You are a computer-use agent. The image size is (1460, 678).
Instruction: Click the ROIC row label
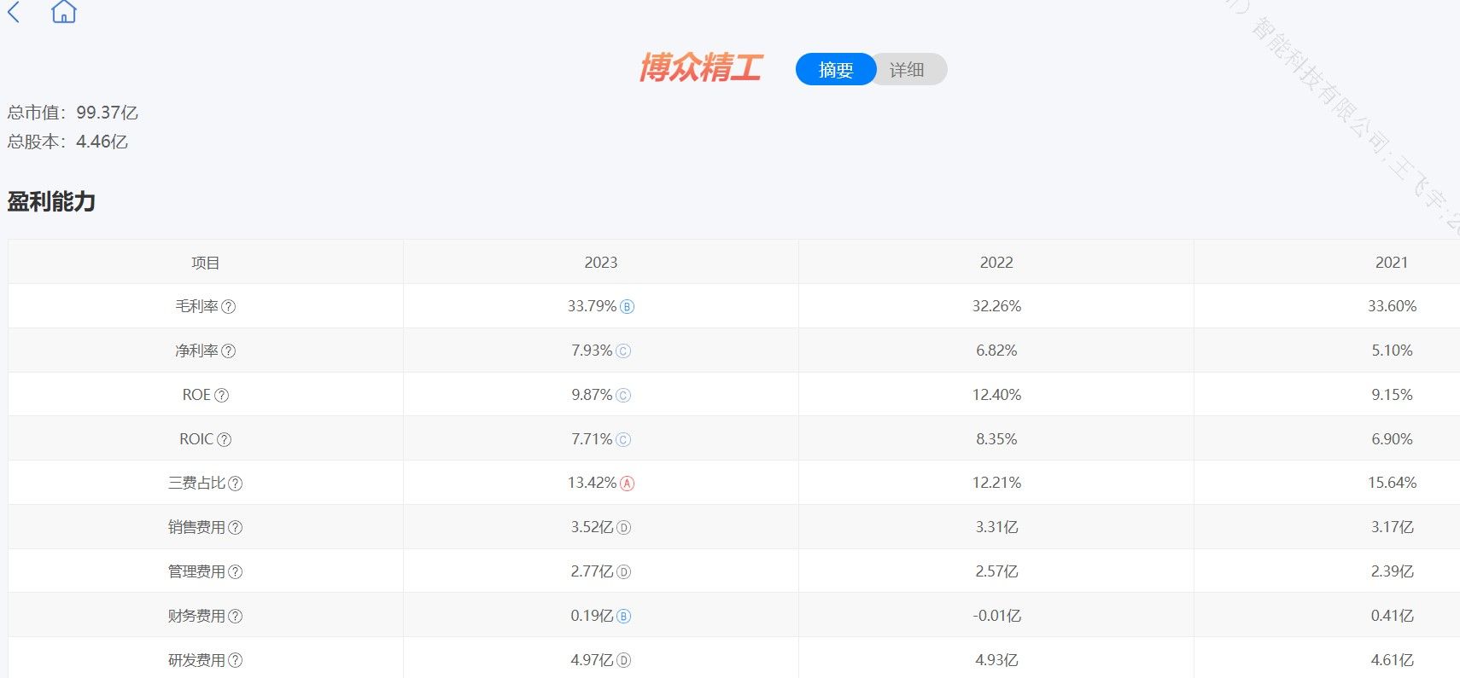coord(196,439)
